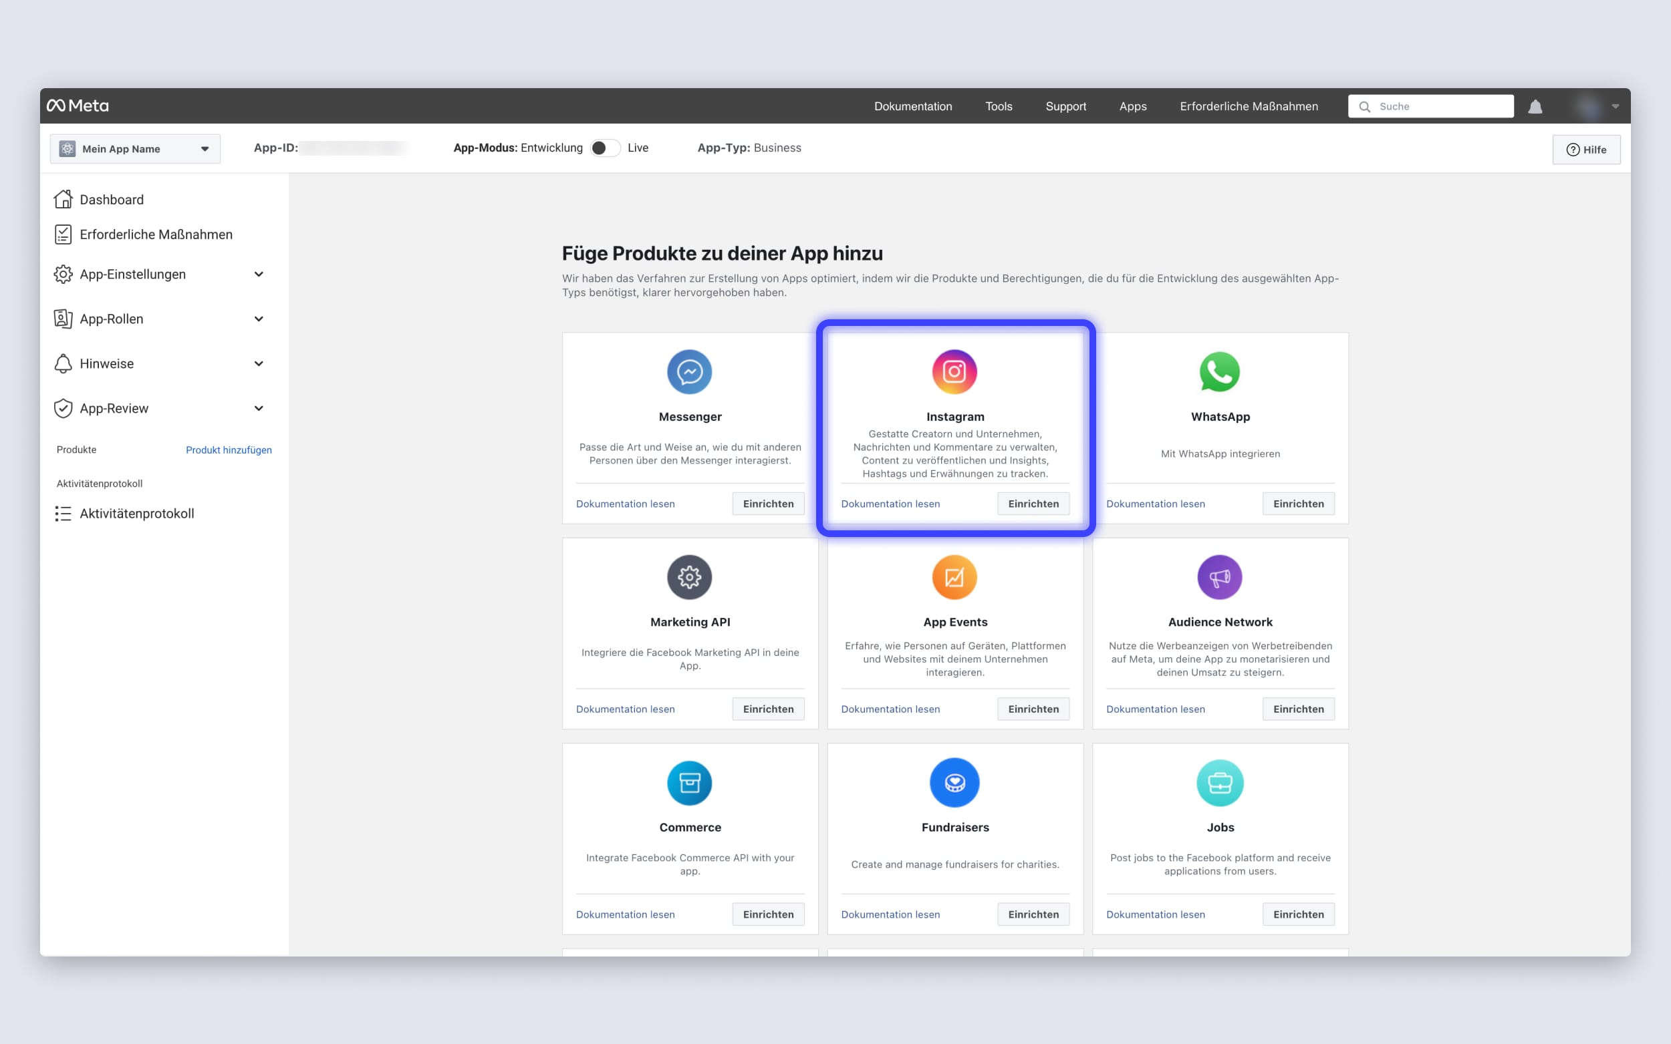Go to Dashboard in the sidebar

point(111,200)
